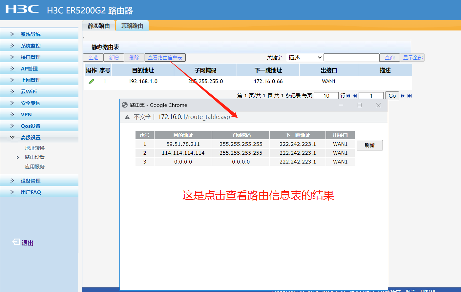This screenshot has height=292, width=461.
Task: Click the Go pagination button
Action: (x=392, y=96)
